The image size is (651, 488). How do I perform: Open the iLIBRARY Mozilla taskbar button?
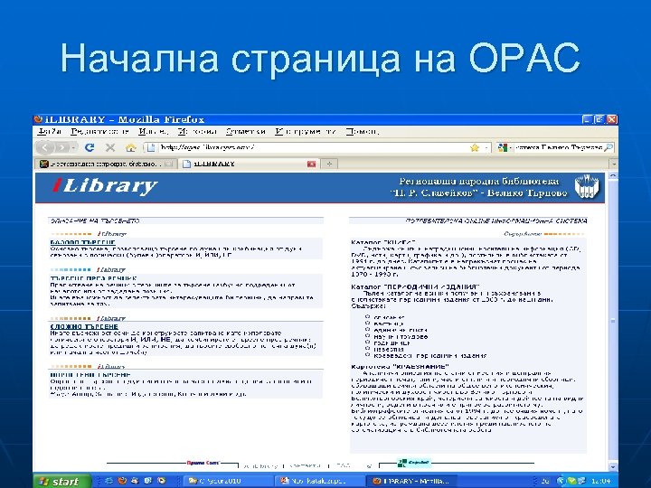(410, 481)
